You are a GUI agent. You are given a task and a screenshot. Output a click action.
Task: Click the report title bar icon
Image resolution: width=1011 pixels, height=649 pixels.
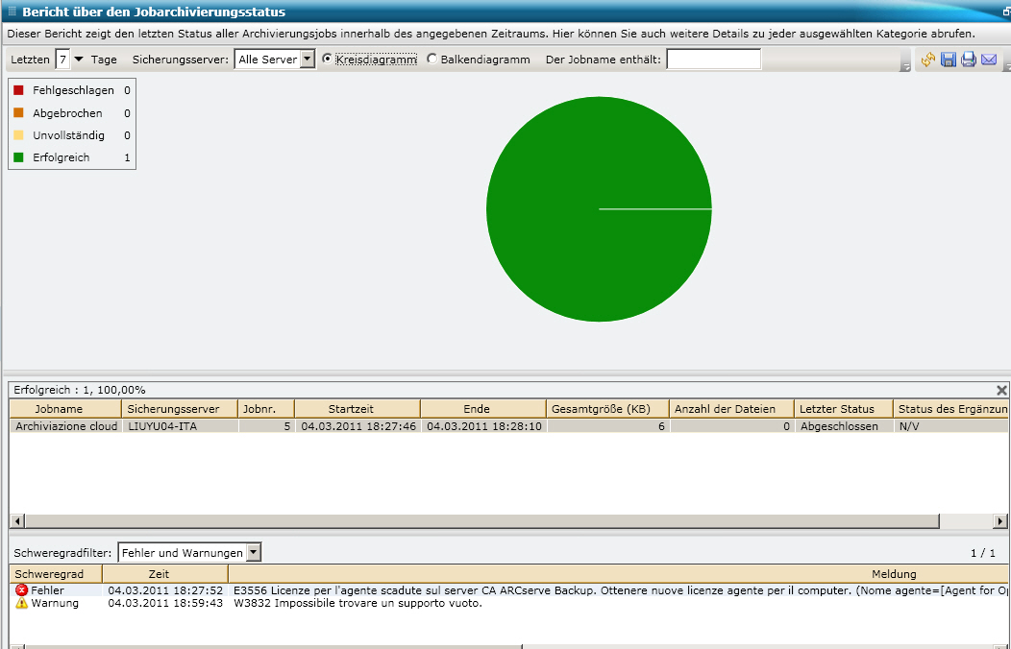point(12,12)
